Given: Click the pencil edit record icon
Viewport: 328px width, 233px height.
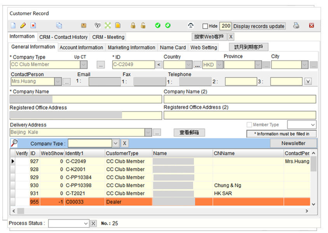Looking at the screenshot, I should tap(23, 26).
